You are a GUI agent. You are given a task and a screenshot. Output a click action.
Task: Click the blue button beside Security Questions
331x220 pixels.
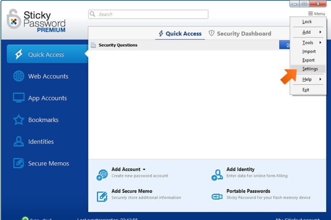point(285,45)
